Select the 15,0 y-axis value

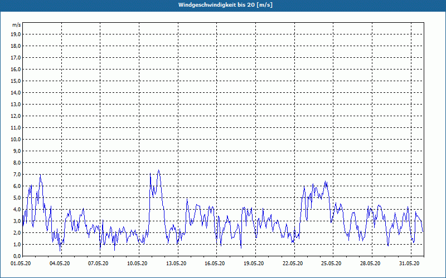coord(16,81)
